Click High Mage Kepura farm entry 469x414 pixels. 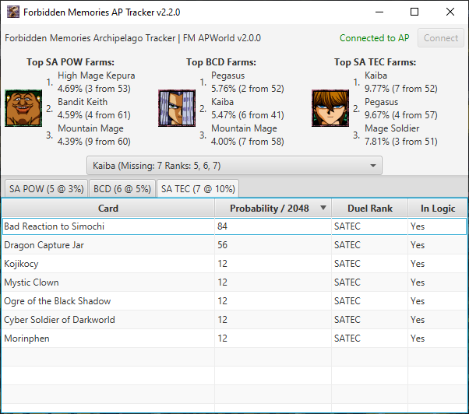pos(96,82)
